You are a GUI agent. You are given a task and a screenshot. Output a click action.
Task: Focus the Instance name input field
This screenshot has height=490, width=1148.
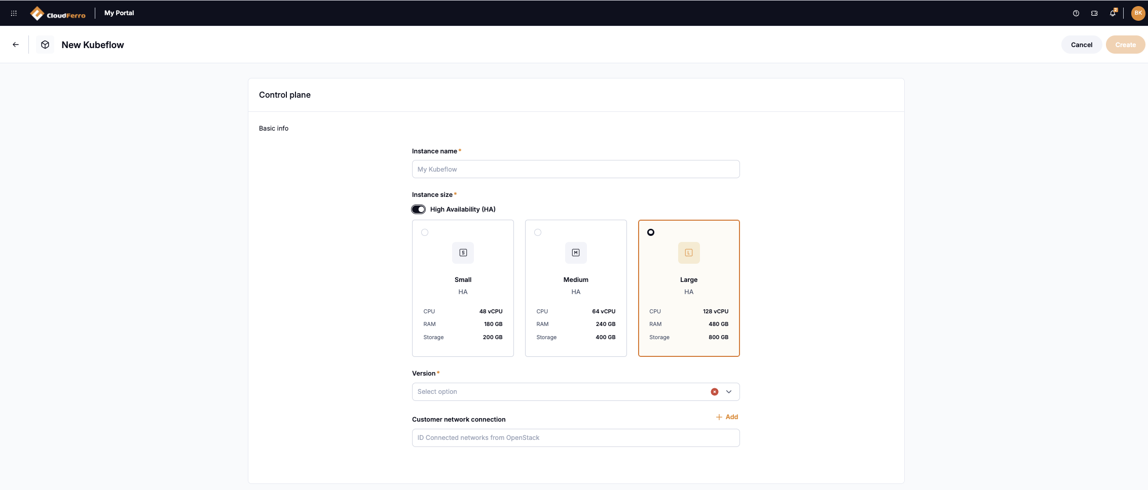(576, 169)
